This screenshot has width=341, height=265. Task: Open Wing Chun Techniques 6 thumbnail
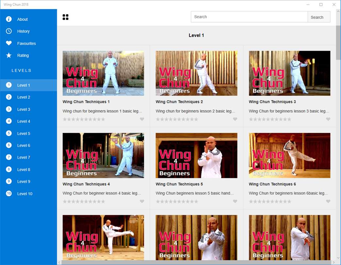click(289, 155)
